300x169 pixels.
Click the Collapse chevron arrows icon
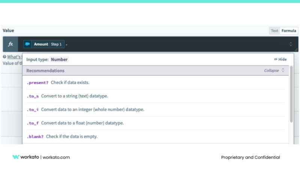point(283,71)
